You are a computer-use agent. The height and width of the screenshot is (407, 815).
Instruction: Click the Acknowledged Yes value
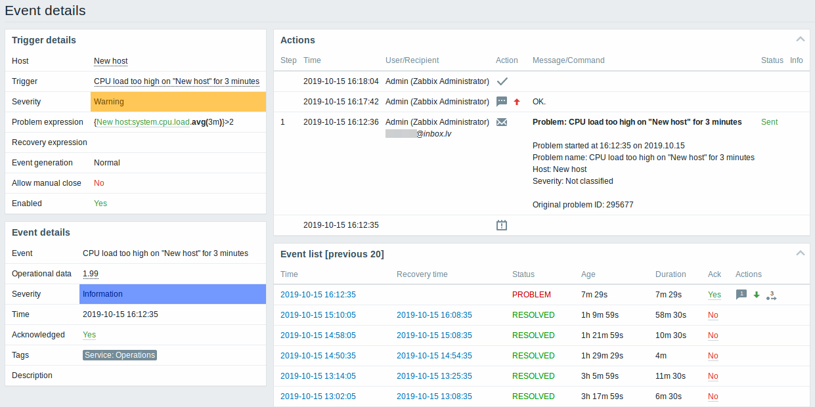[x=89, y=335]
